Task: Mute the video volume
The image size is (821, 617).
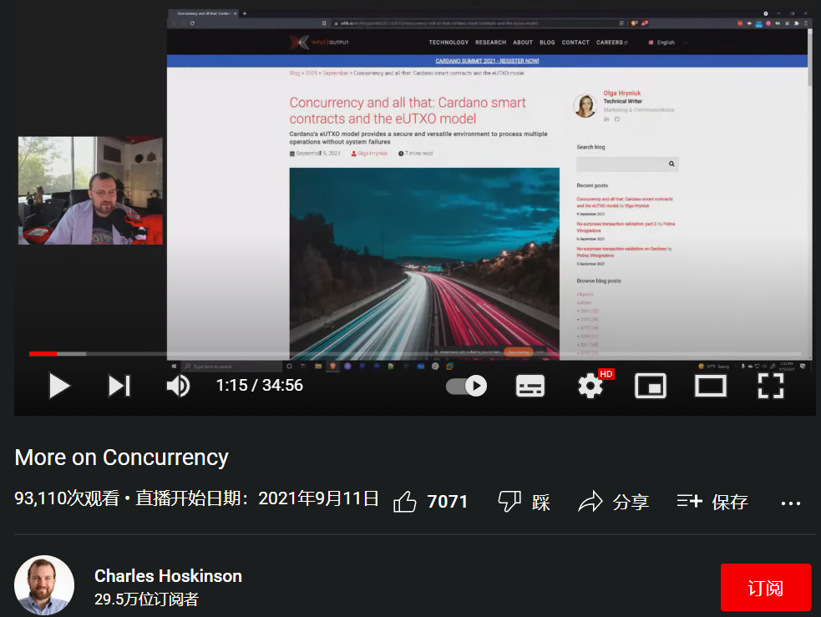Action: pos(178,387)
